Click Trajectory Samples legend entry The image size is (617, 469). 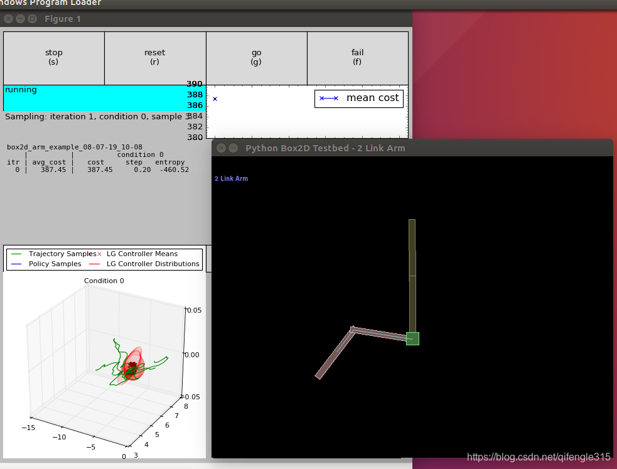pyautogui.click(x=54, y=254)
